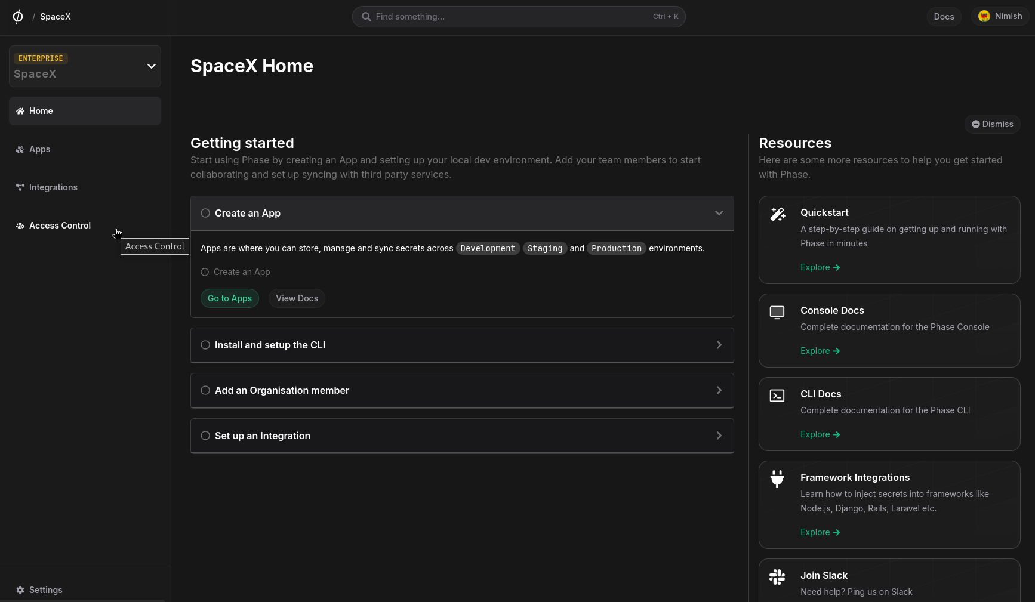Follow the CLI Docs Explore link

pyautogui.click(x=820, y=434)
